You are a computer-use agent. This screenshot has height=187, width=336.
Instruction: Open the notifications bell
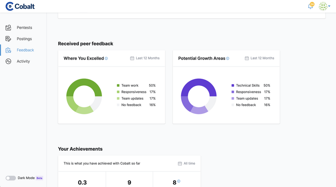pos(310,6)
